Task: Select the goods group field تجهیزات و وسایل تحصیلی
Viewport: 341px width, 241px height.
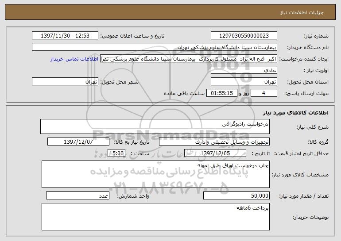Action: pos(214,142)
